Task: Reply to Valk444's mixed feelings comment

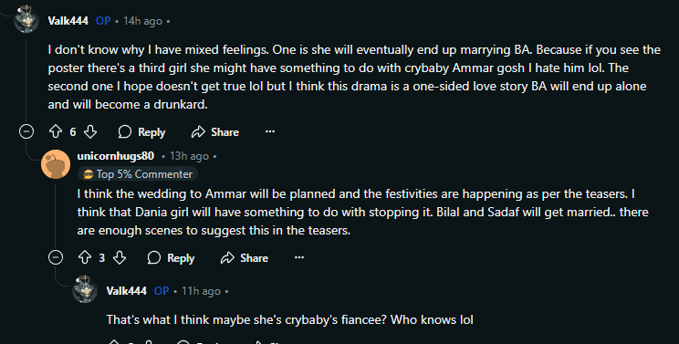Action: point(142,131)
